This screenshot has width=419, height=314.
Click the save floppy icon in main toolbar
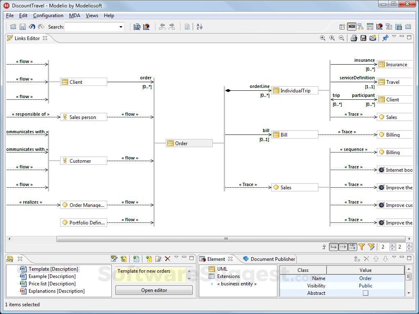[x=23, y=27]
